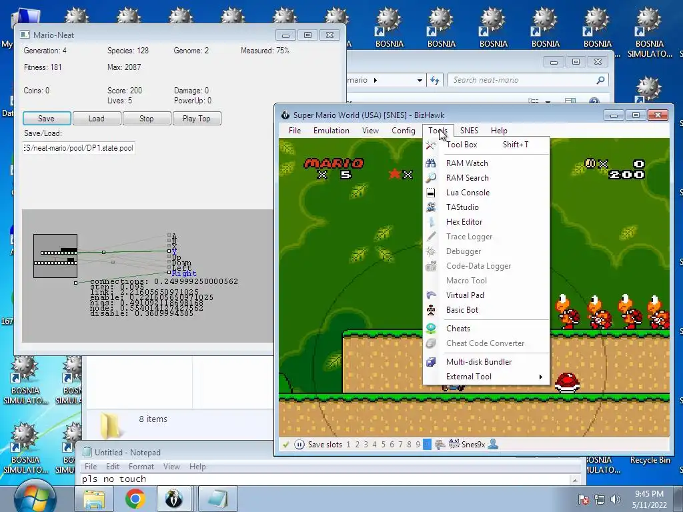Launch RAM Search magnifier item

click(x=486, y=177)
